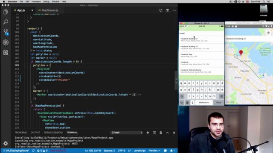273x153 pixels.
Task: Open the Source Control icon with badge
Action: pyautogui.click(x=6, y=32)
